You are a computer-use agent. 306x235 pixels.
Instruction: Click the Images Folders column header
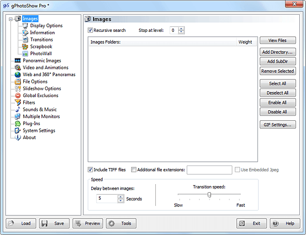(163, 42)
